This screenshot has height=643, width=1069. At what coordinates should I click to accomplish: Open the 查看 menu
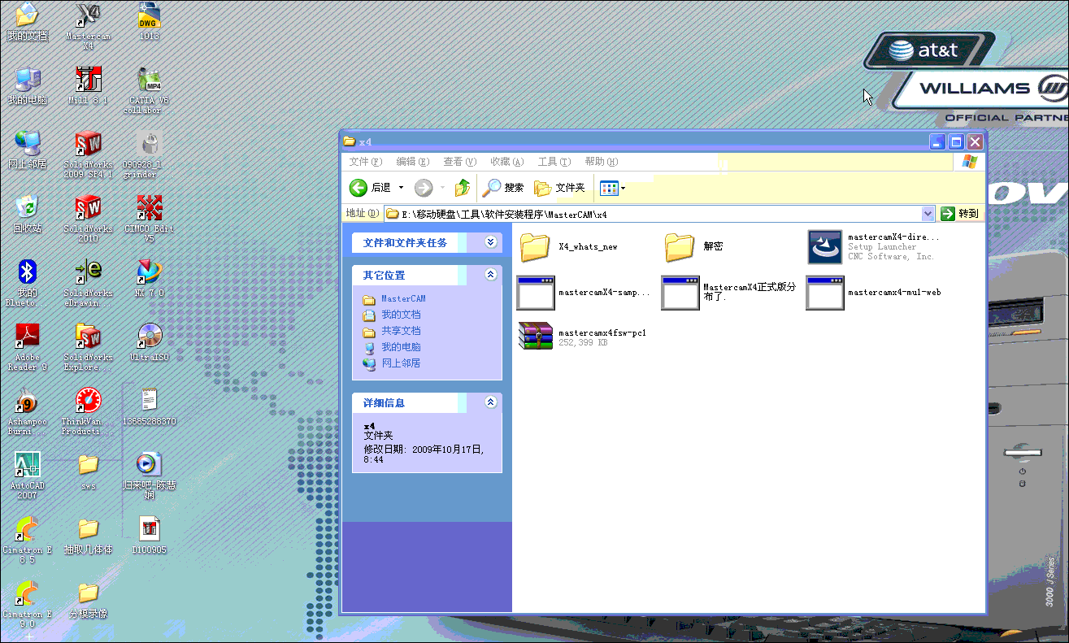(459, 162)
